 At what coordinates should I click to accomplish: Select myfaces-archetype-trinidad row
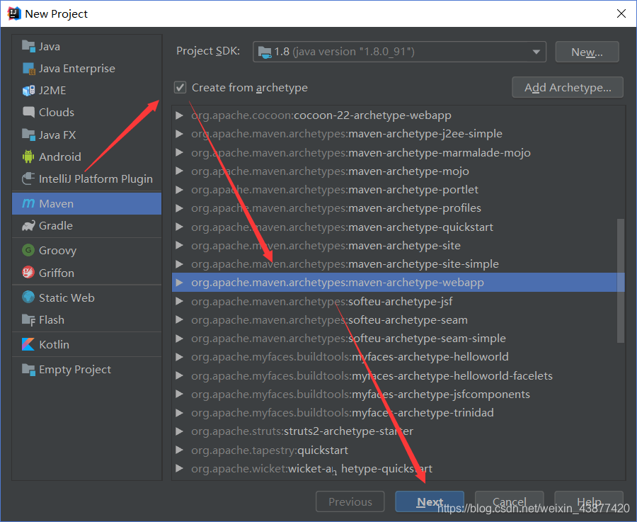coord(398,413)
